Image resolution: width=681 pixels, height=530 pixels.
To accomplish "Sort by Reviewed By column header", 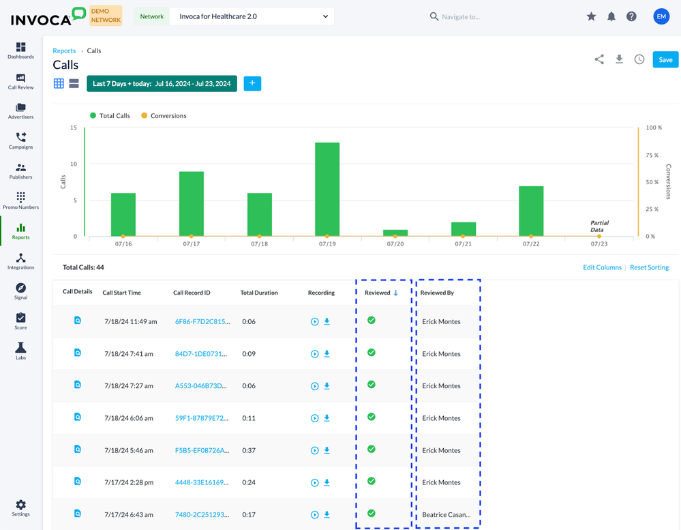I will tap(437, 293).
